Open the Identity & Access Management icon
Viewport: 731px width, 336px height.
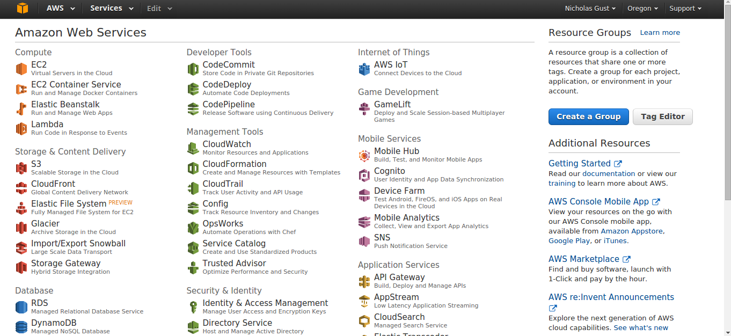[x=193, y=307]
